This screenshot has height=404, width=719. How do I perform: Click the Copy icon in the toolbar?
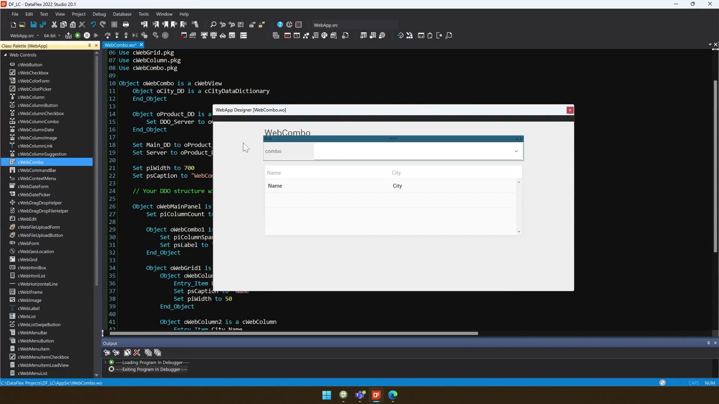pyautogui.click(x=64, y=25)
